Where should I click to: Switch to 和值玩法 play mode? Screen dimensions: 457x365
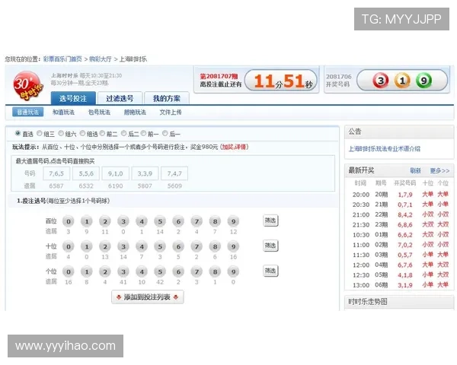(x=63, y=112)
